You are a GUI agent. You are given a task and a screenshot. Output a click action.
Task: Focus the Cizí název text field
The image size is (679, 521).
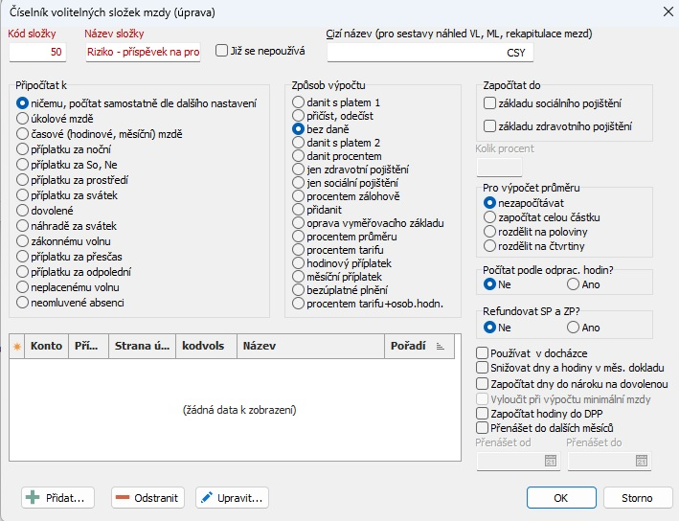pyautogui.click(x=430, y=52)
